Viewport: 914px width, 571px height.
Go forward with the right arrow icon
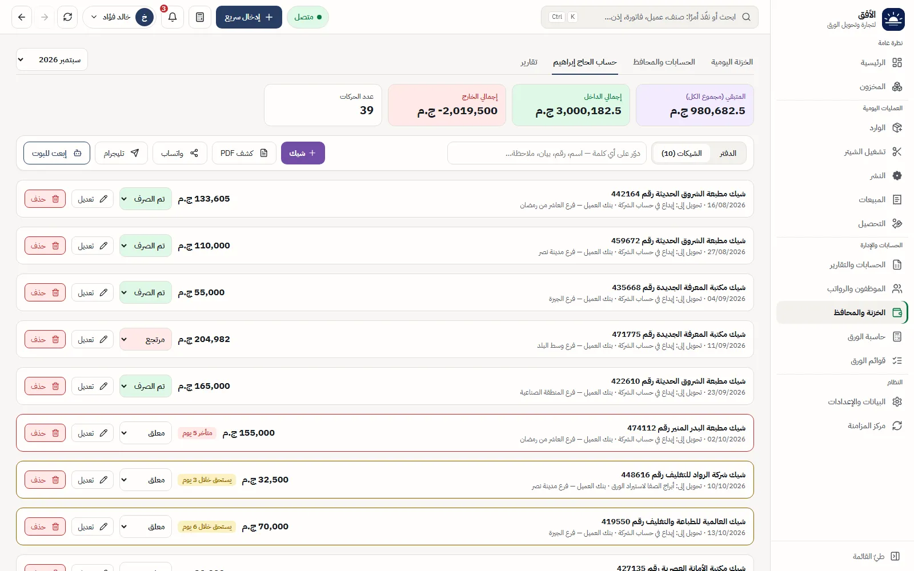(45, 17)
